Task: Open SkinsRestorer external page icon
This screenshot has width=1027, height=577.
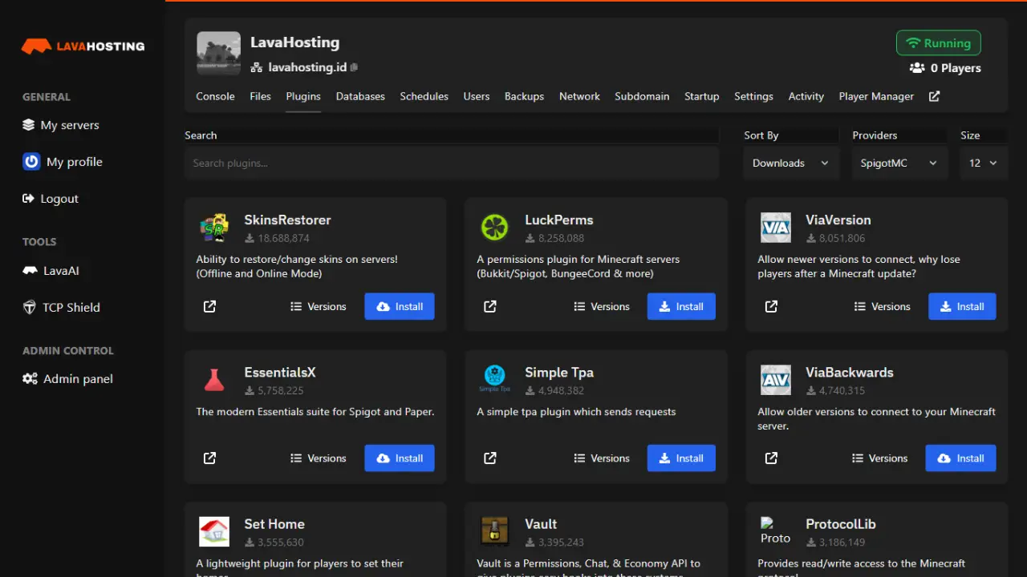Action: 209,306
